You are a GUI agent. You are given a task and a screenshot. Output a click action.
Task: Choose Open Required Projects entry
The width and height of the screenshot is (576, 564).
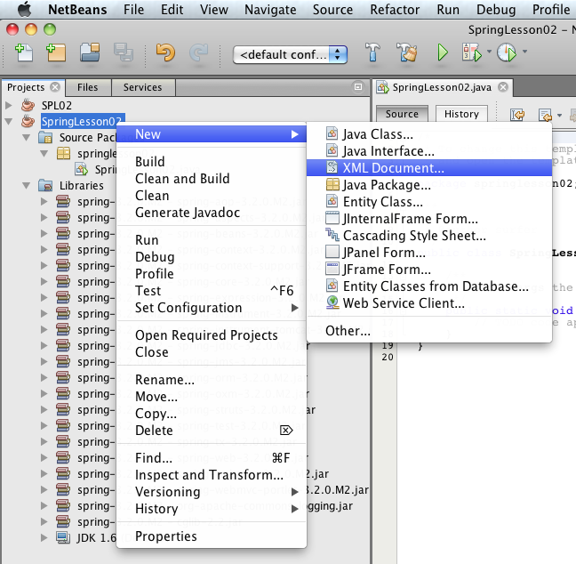pos(212,335)
